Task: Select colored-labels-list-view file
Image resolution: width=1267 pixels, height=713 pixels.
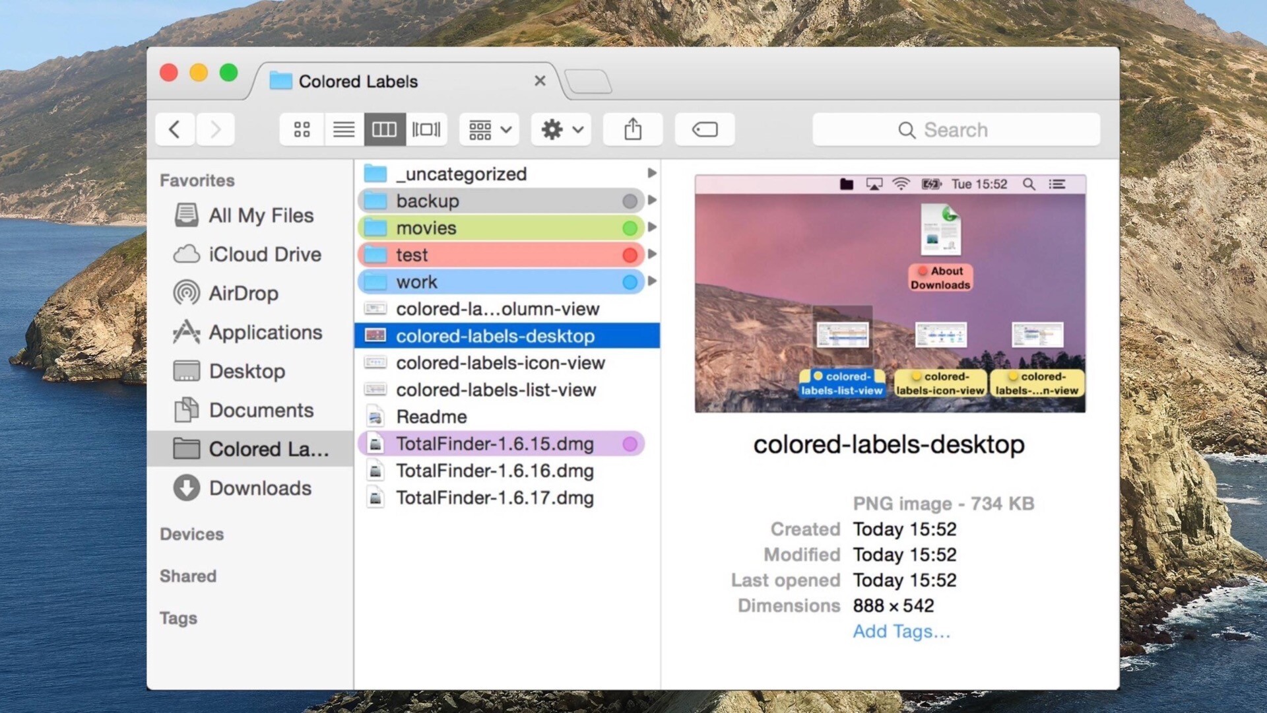Action: (507, 390)
